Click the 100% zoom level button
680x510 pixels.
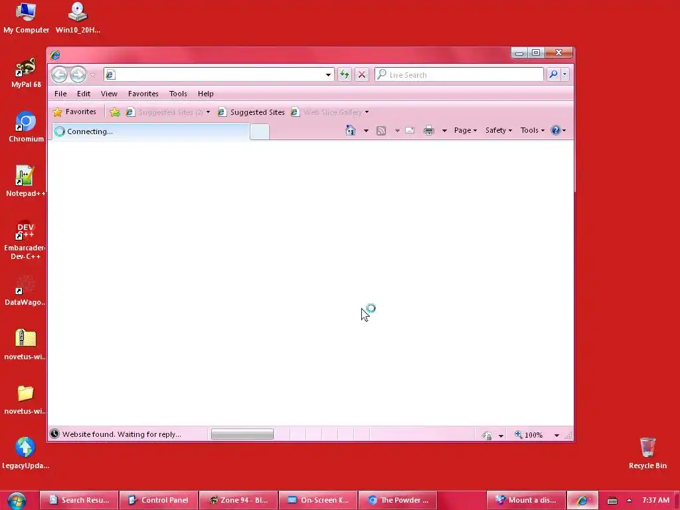point(529,435)
